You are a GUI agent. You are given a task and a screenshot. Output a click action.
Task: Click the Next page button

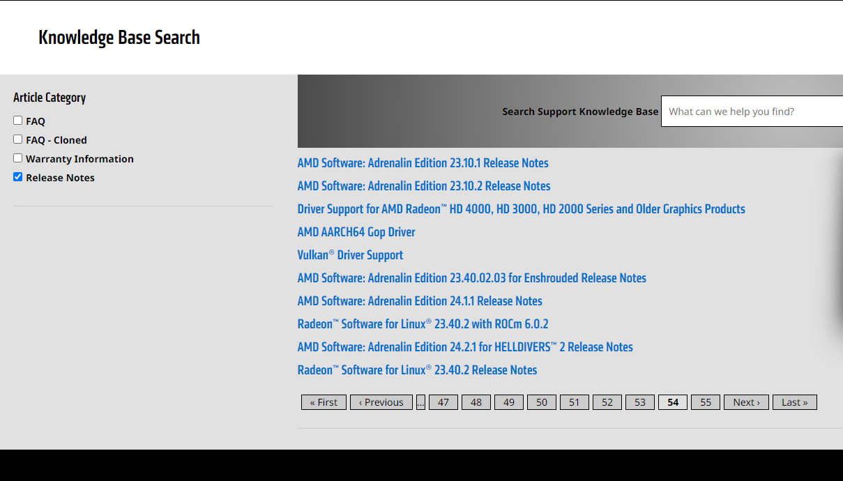746,402
